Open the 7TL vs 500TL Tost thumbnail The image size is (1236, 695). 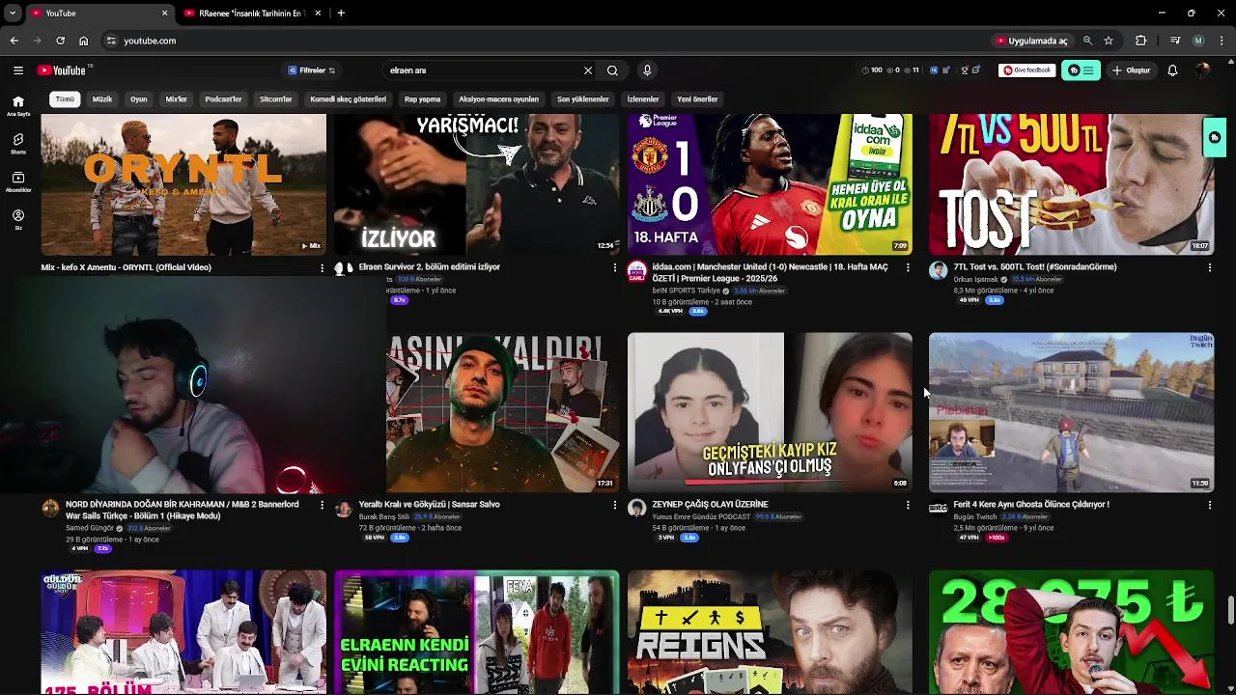(x=1071, y=184)
